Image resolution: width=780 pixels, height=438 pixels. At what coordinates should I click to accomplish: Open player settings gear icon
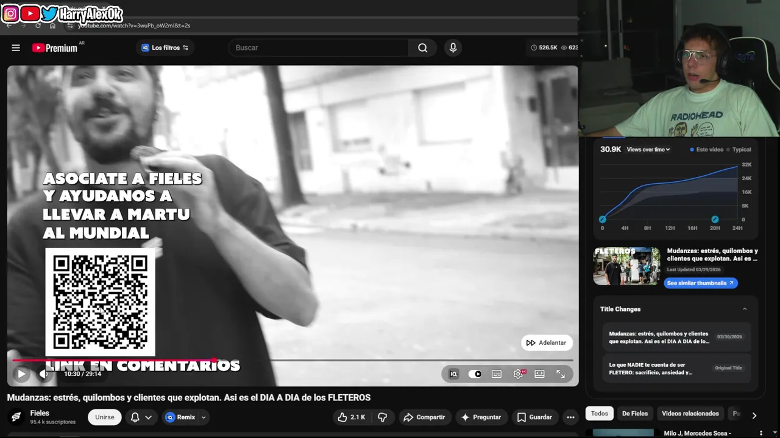click(x=518, y=374)
